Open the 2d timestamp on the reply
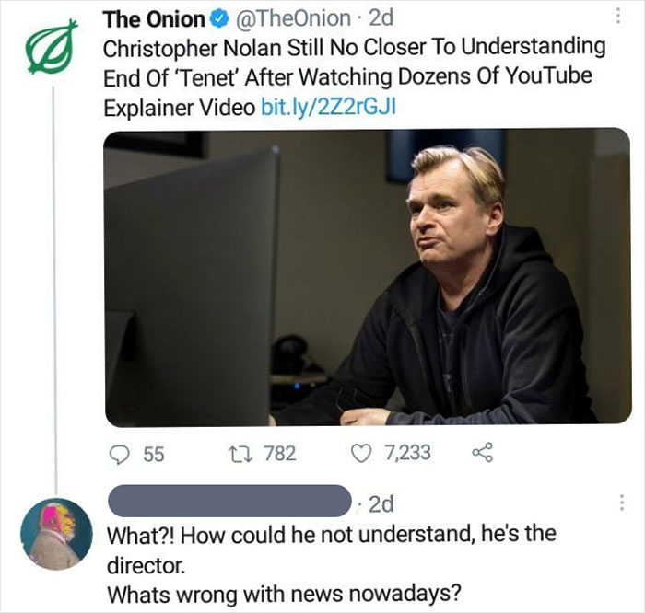 point(381,503)
